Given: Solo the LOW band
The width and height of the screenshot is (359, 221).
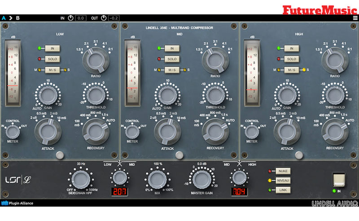Looking at the screenshot, I should 53,59.
